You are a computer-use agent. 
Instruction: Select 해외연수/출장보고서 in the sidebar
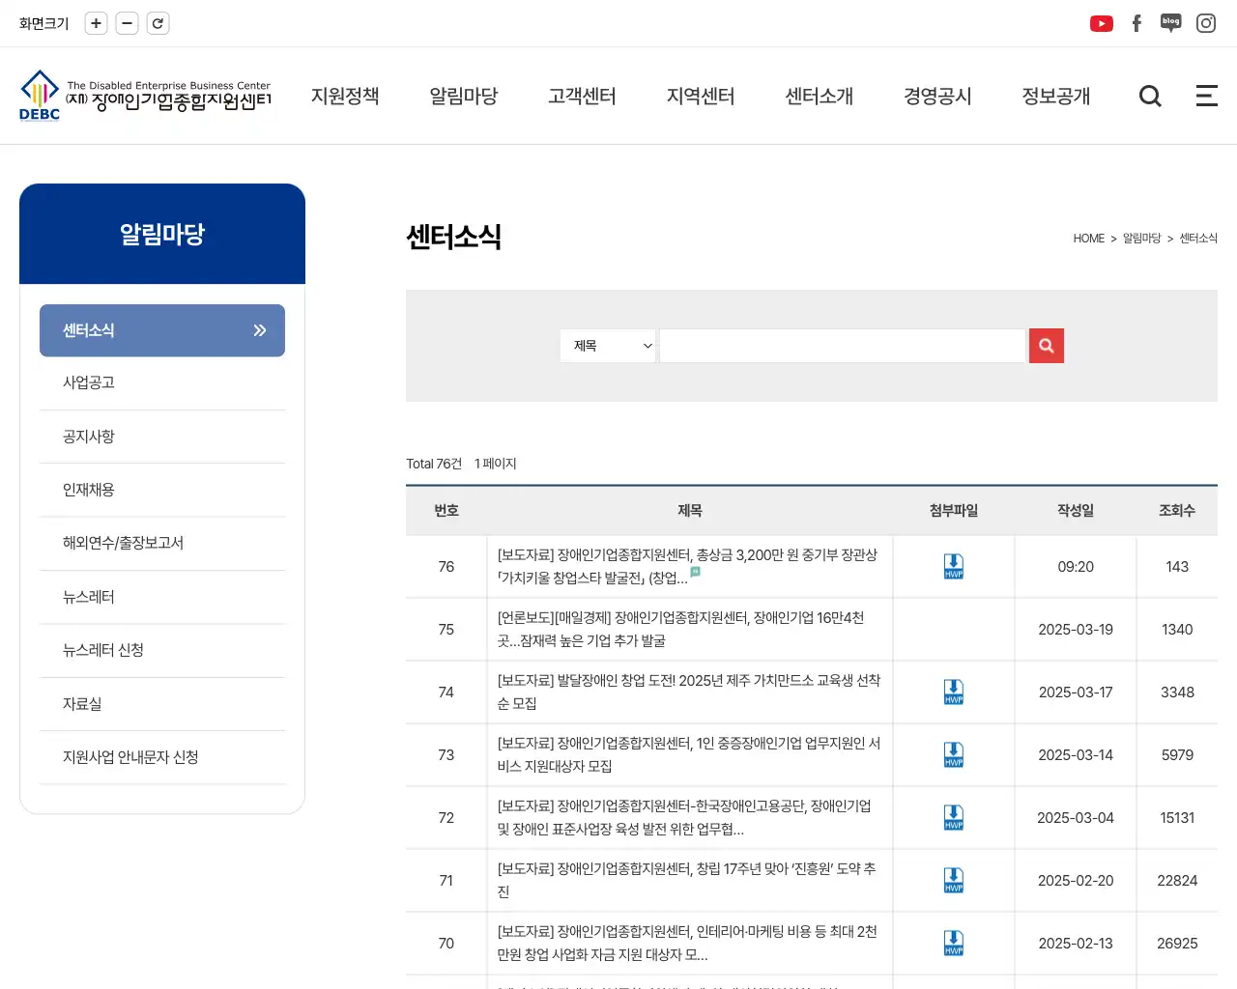pos(162,543)
